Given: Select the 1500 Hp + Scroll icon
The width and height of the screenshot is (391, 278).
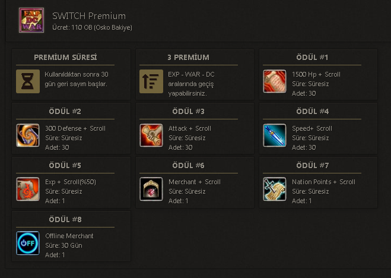Looking at the screenshot, I should (275, 81).
